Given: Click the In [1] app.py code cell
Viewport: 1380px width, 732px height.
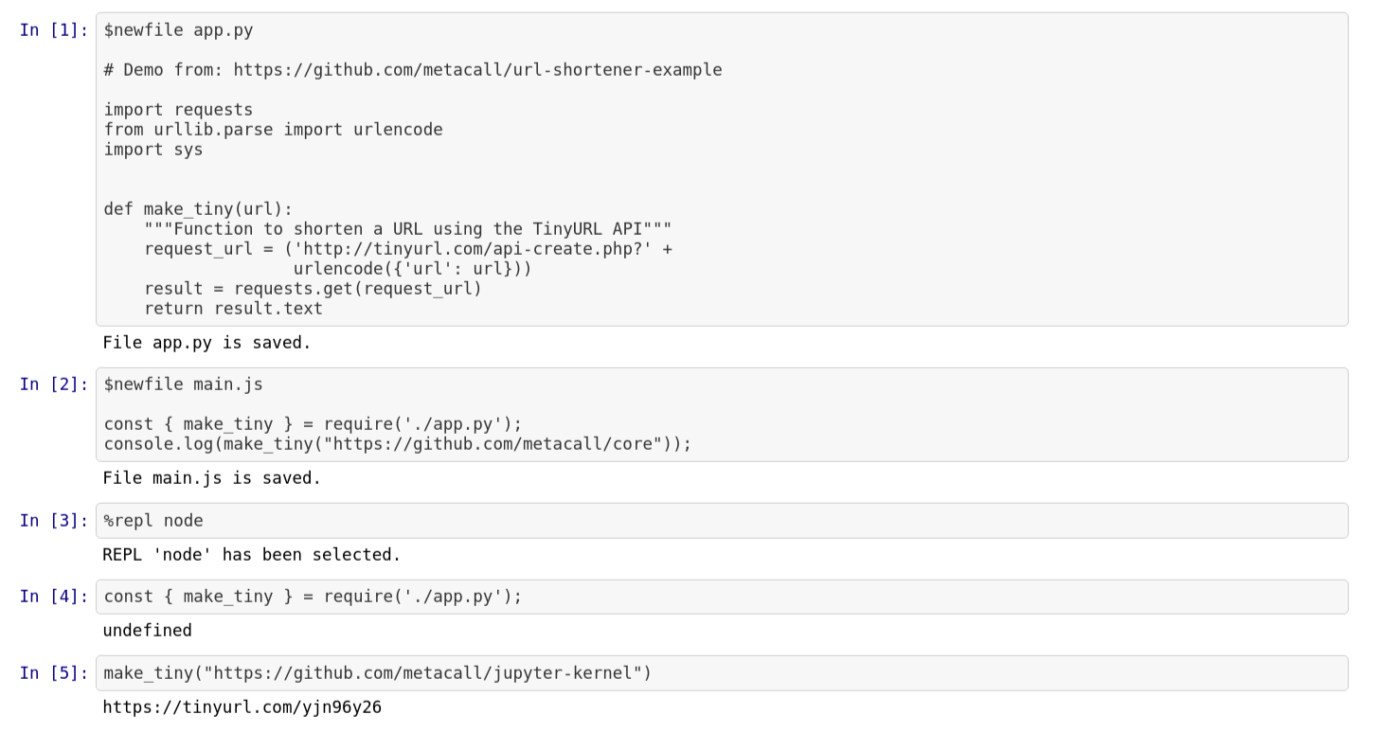Looking at the screenshot, I should (x=722, y=170).
